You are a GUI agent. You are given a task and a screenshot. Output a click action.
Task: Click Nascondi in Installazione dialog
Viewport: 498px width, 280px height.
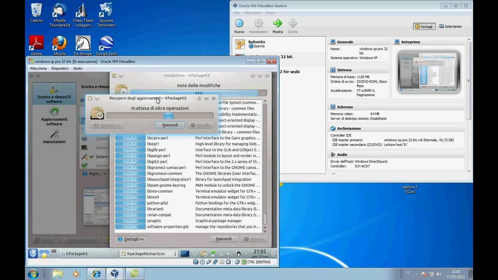pos(224,239)
